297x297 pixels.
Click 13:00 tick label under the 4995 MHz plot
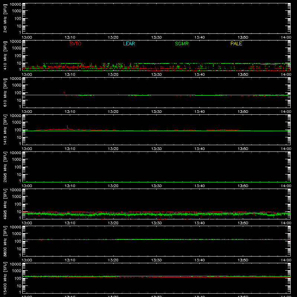(27, 223)
